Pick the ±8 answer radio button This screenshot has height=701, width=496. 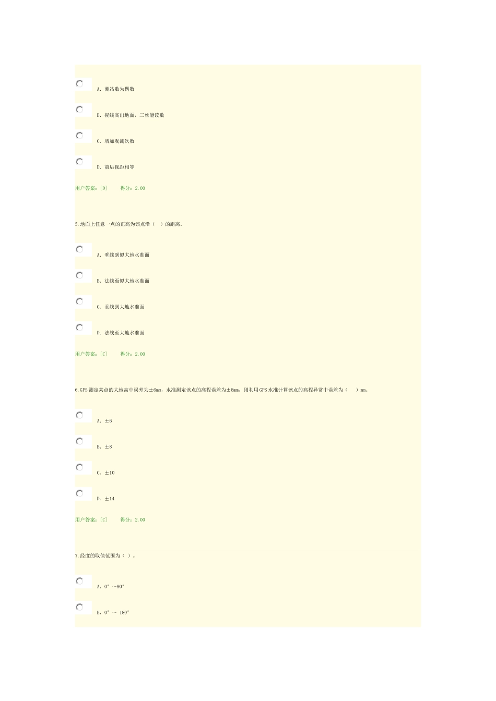pos(80,441)
